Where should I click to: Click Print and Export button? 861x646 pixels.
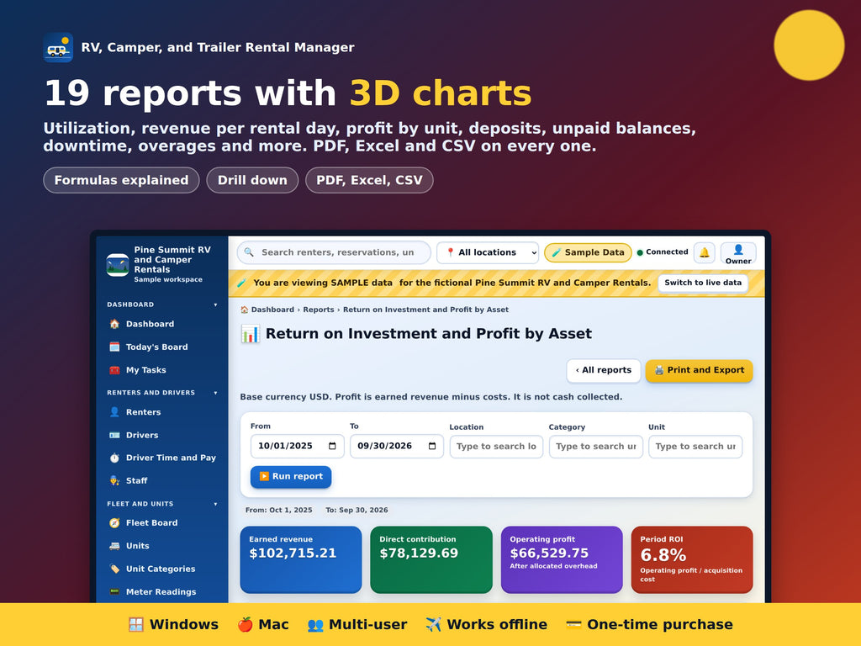pyautogui.click(x=699, y=370)
